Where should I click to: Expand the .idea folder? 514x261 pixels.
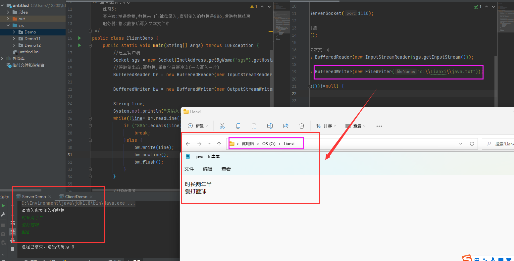coord(8,12)
